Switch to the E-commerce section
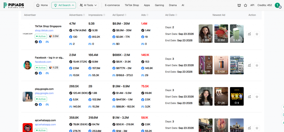284x132 pixels. click(112, 5)
